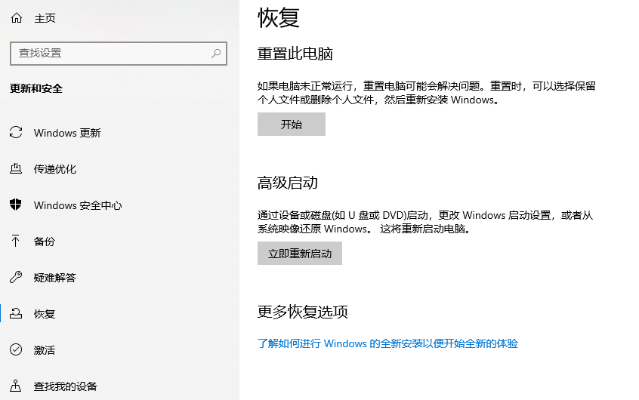Click the Windows 更新 refresh arrows icon
The width and height of the screenshot is (639, 400).
[16, 132]
